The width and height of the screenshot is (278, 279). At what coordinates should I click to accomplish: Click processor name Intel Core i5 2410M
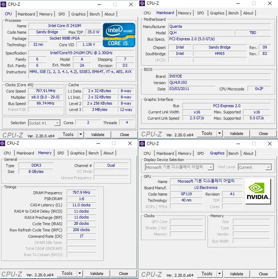[65, 26]
